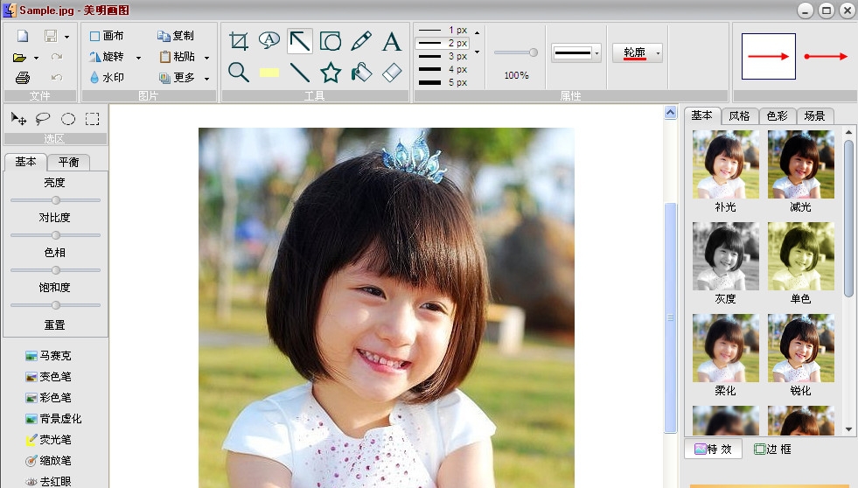The image size is (858, 488).
Task: Open the 平衡 adjustment tab
Action: click(68, 162)
